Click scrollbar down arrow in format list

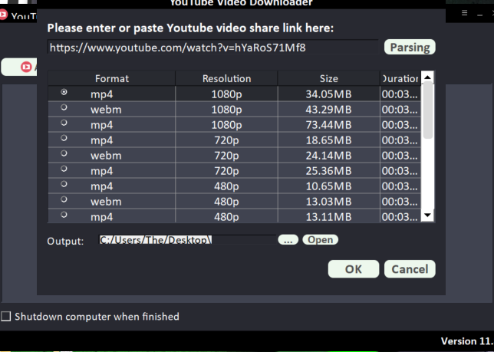427,216
